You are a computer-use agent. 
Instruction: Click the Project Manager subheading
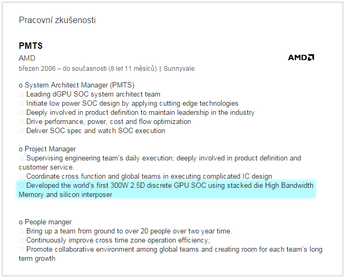47,149
